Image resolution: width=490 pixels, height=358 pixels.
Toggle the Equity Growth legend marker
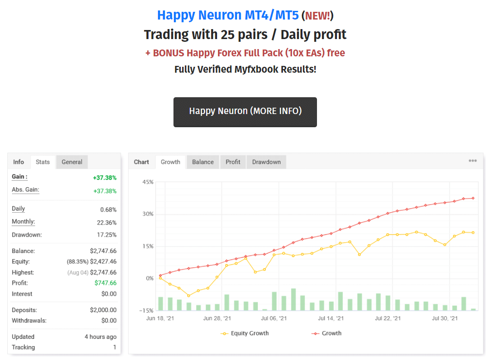click(x=224, y=333)
